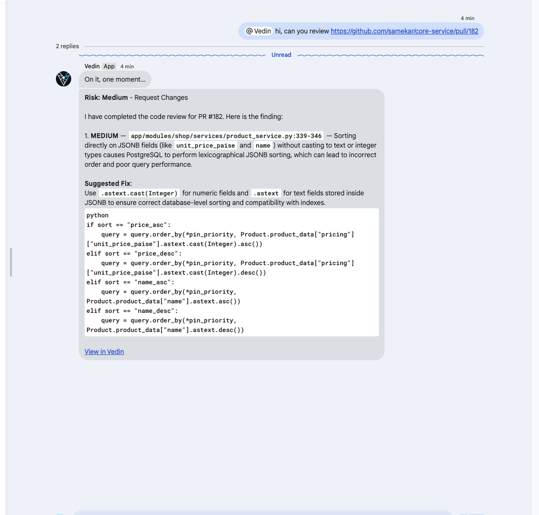539x515 pixels.
Task: Click the Vedin sender name
Action: [x=92, y=66]
